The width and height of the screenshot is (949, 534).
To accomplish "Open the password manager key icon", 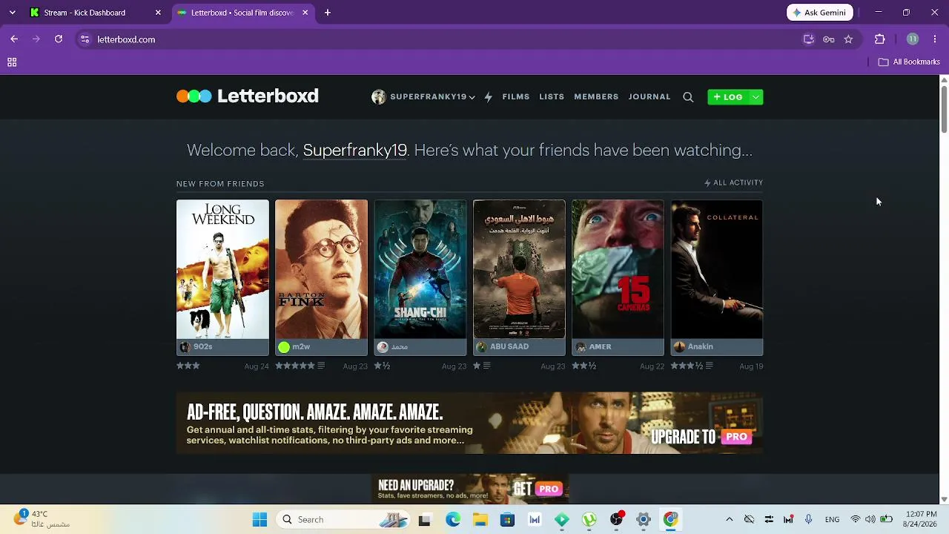I will point(829,39).
